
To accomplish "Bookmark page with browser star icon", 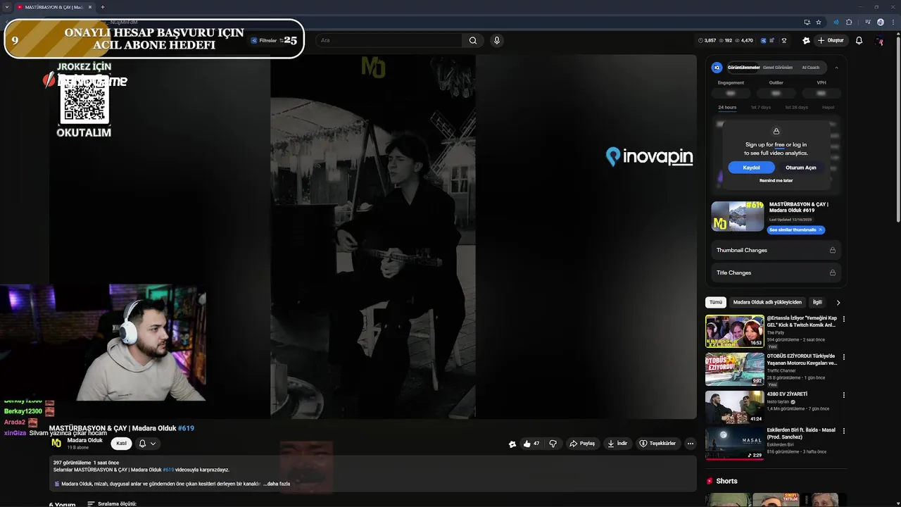I will 819,22.
